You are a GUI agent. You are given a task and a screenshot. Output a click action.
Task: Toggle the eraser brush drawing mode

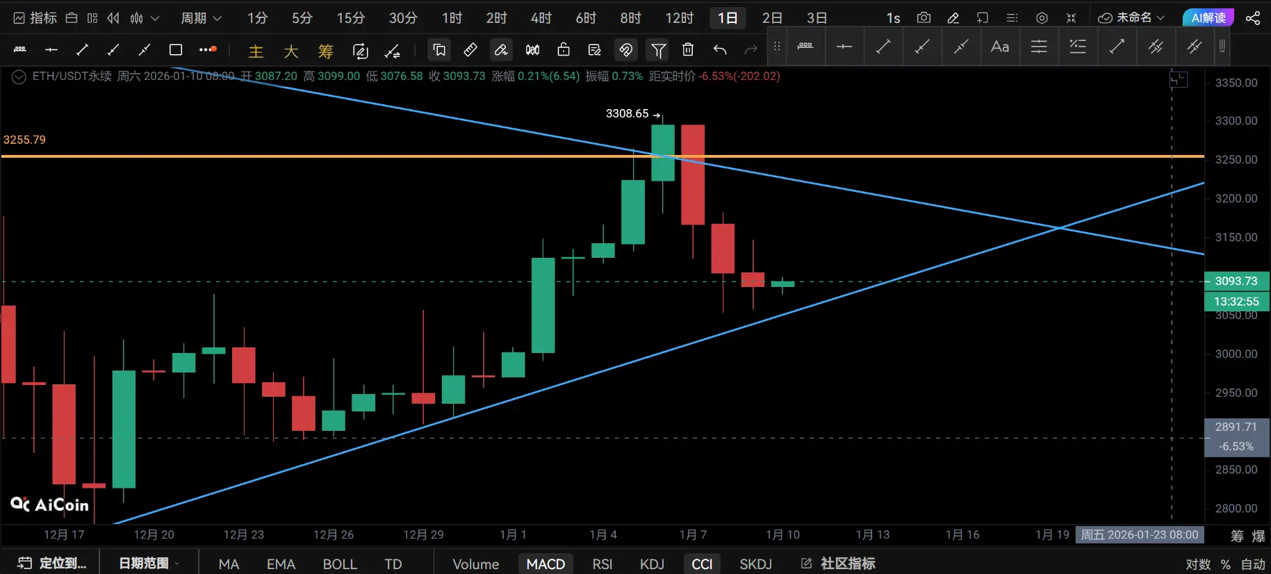500,49
